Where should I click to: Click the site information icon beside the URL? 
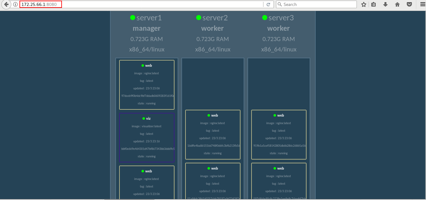(15, 4)
